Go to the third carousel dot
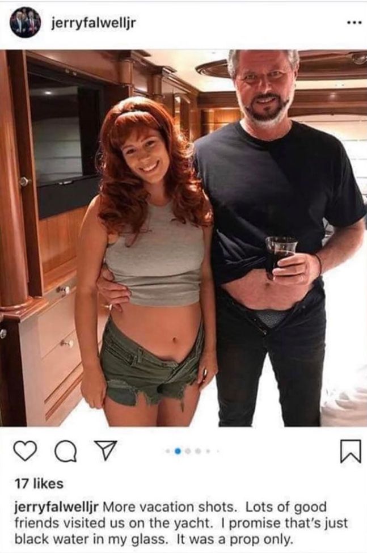367x553 pixels. coord(188,451)
